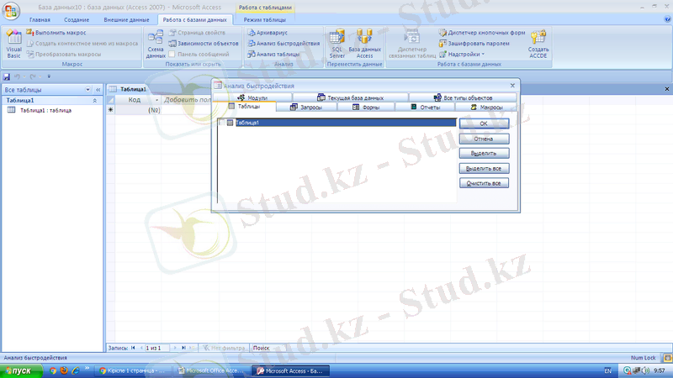Viewport: 673px width, 378px height.
Task: Select Формы tab in dialog
Action: (x=366, y=108)
